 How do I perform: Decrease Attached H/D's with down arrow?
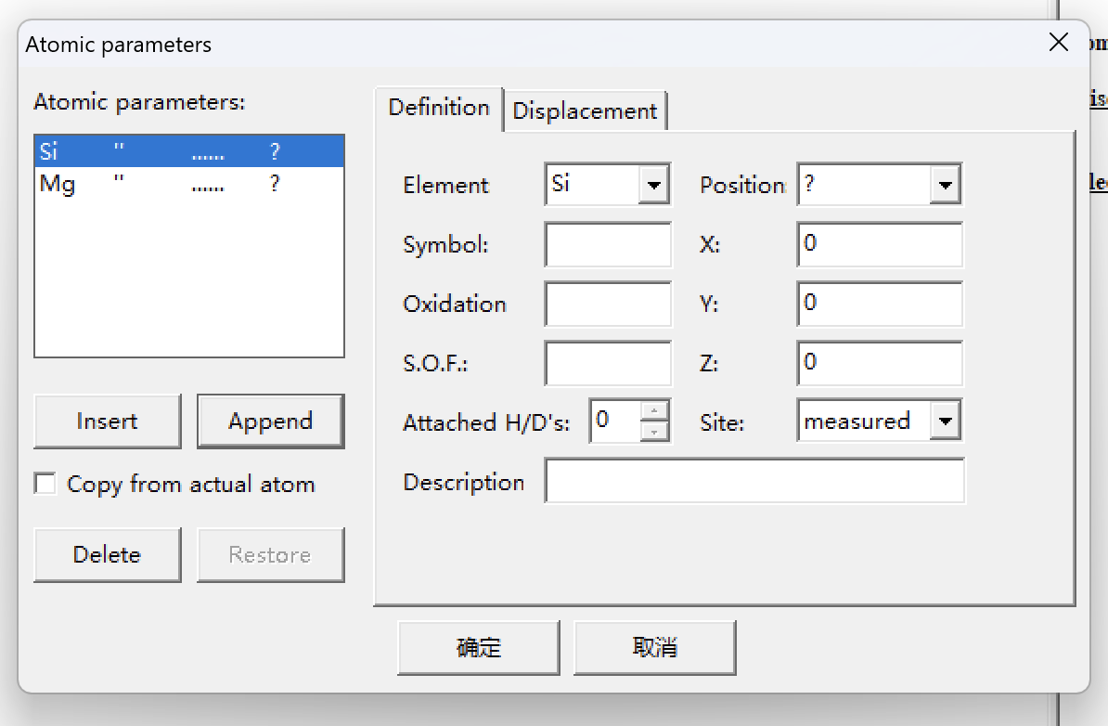pos(655,431)
